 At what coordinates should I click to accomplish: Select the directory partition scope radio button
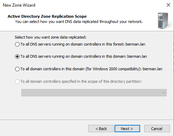coord(17,81)
